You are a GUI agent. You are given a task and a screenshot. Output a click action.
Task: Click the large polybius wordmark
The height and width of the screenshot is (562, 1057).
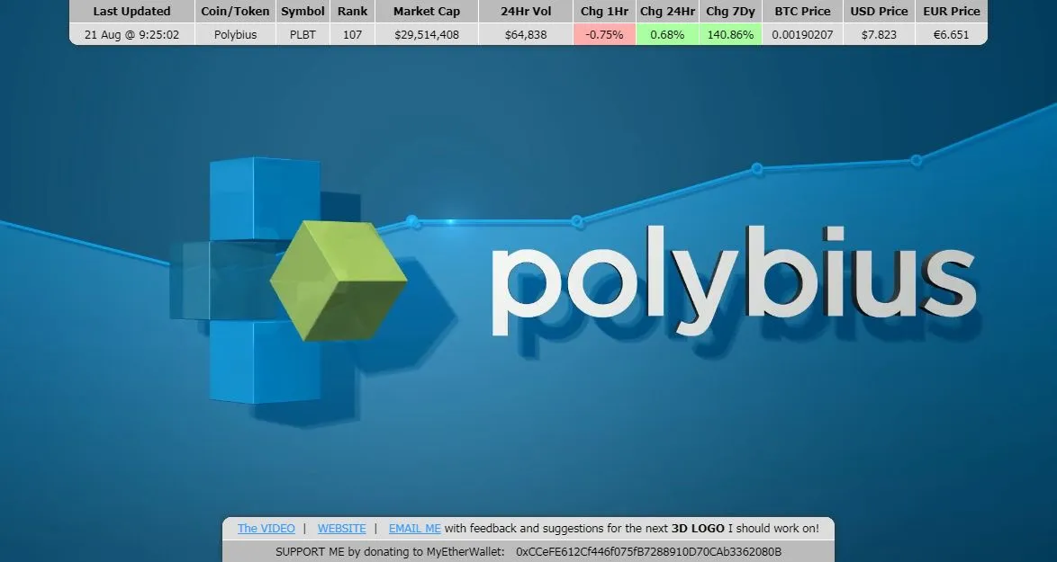click(734, 281)
